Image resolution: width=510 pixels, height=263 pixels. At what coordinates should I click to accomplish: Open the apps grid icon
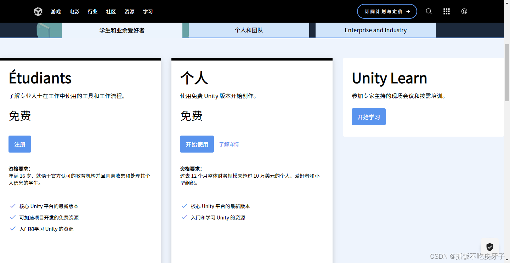(447, 11)
